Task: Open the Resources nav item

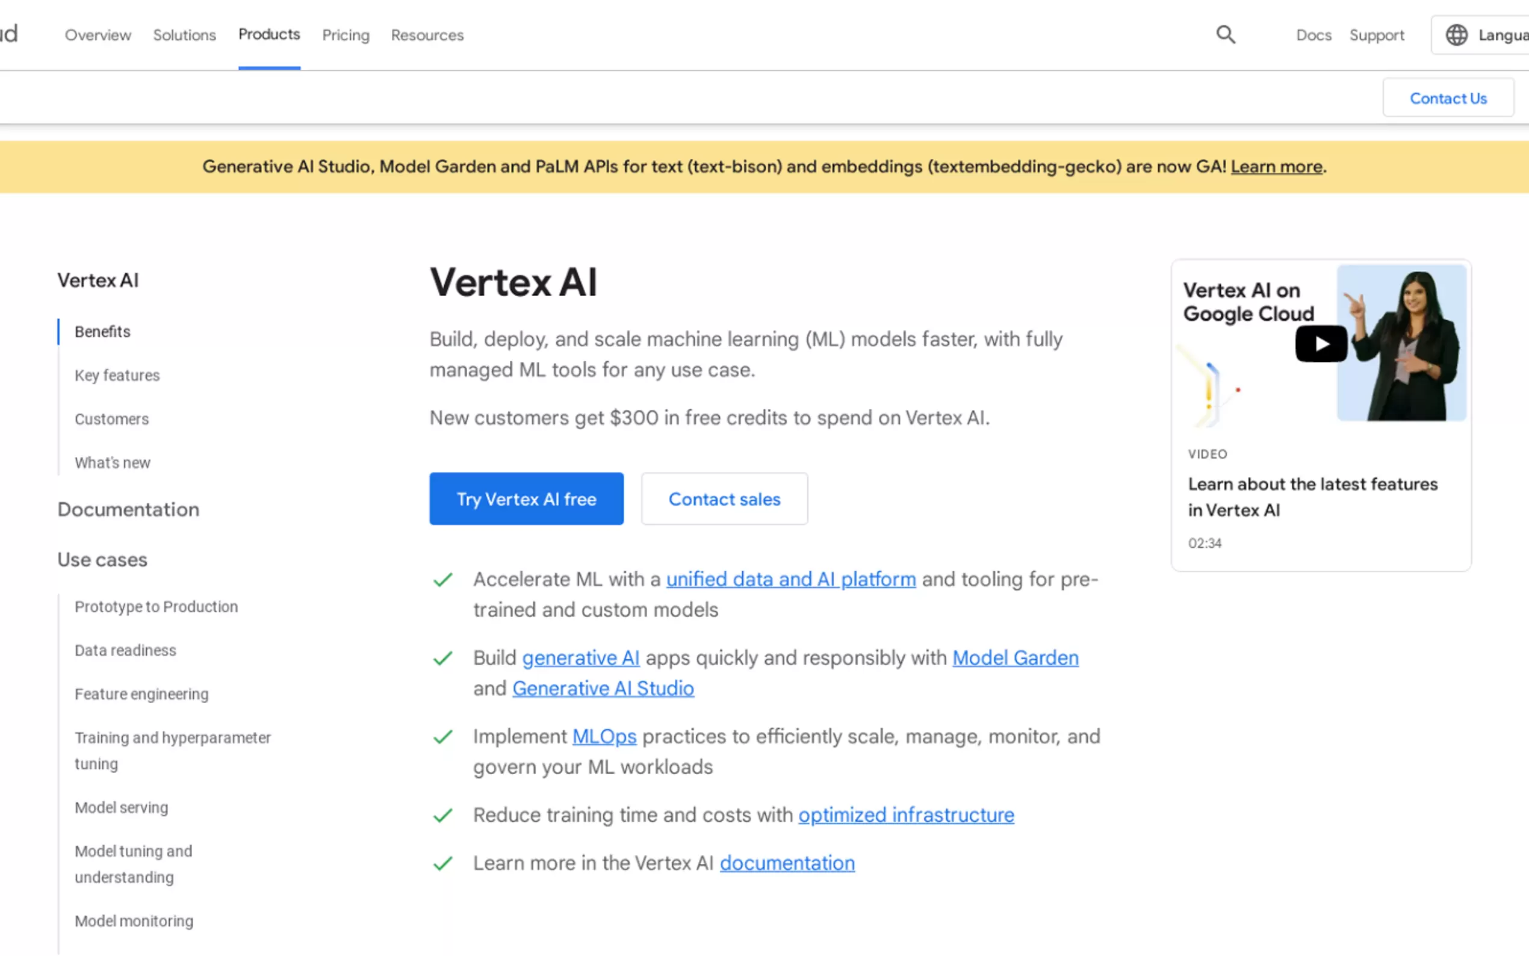Action: coord(427,35)
